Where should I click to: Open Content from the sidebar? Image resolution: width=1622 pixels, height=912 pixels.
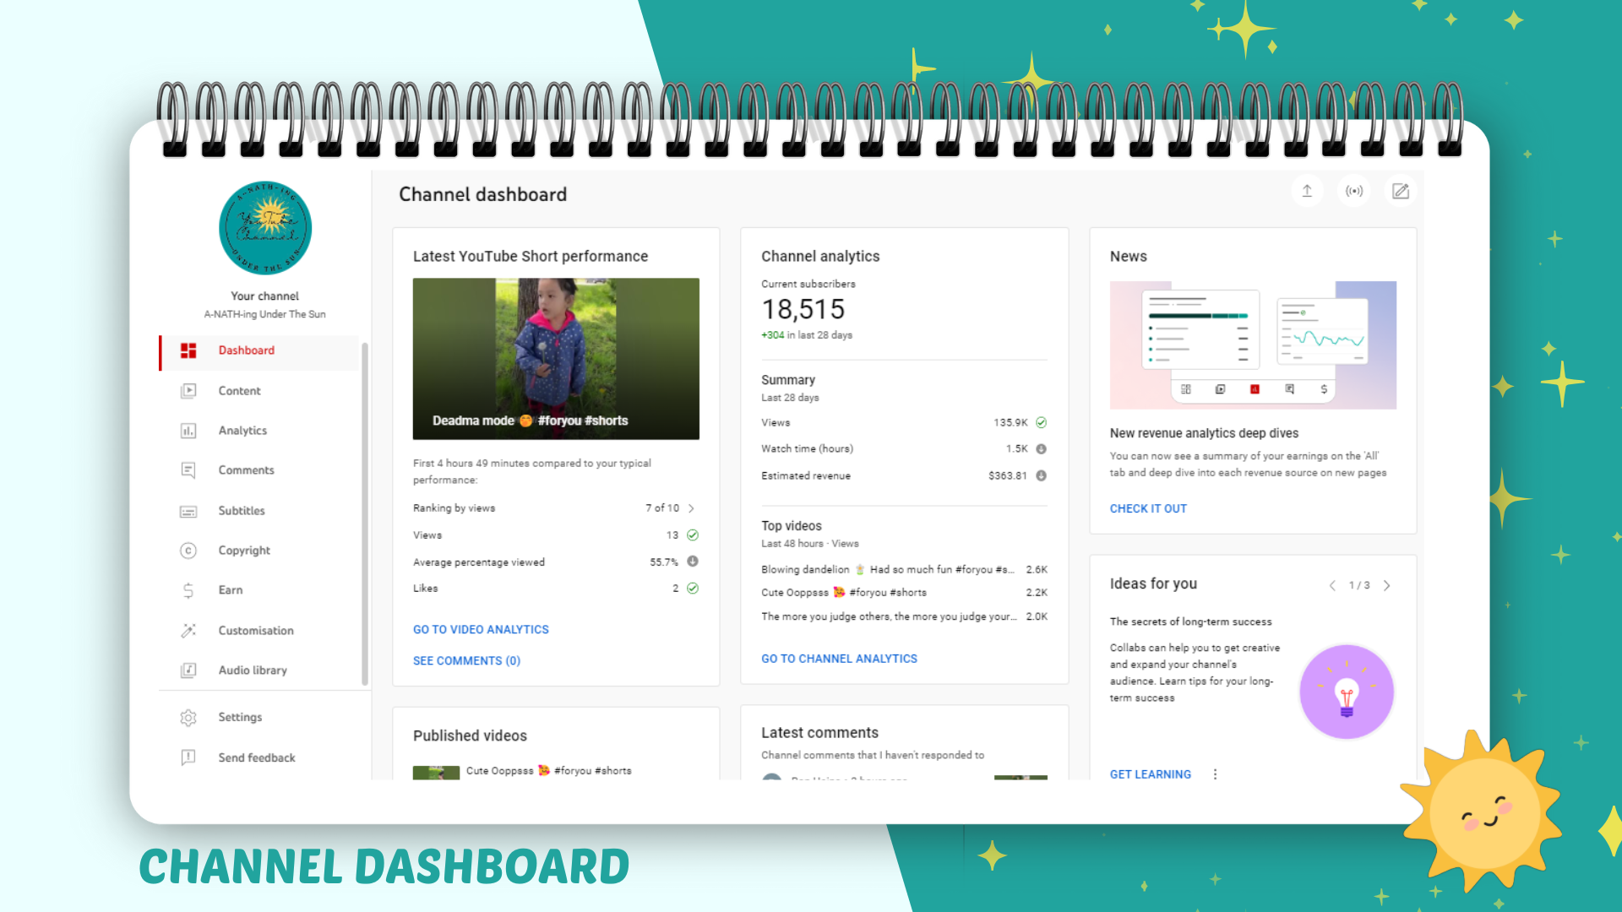[x=239, y=391]
